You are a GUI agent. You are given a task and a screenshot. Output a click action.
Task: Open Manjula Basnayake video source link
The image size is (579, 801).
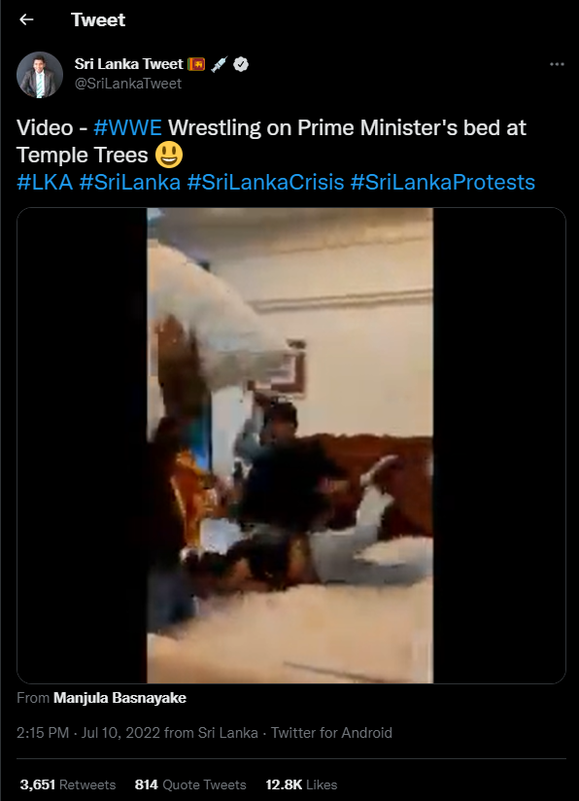120,698
